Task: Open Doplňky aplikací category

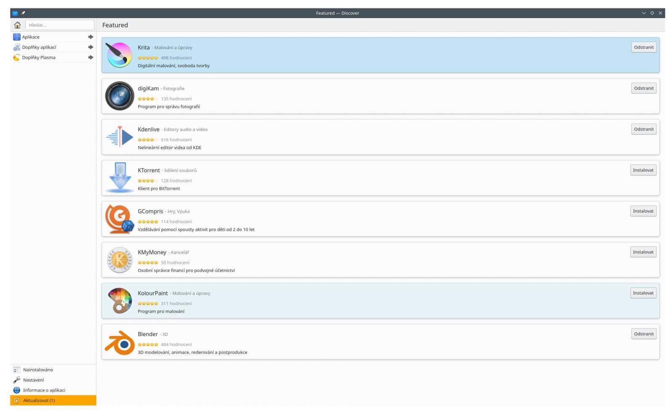Action: coord(53,47)
